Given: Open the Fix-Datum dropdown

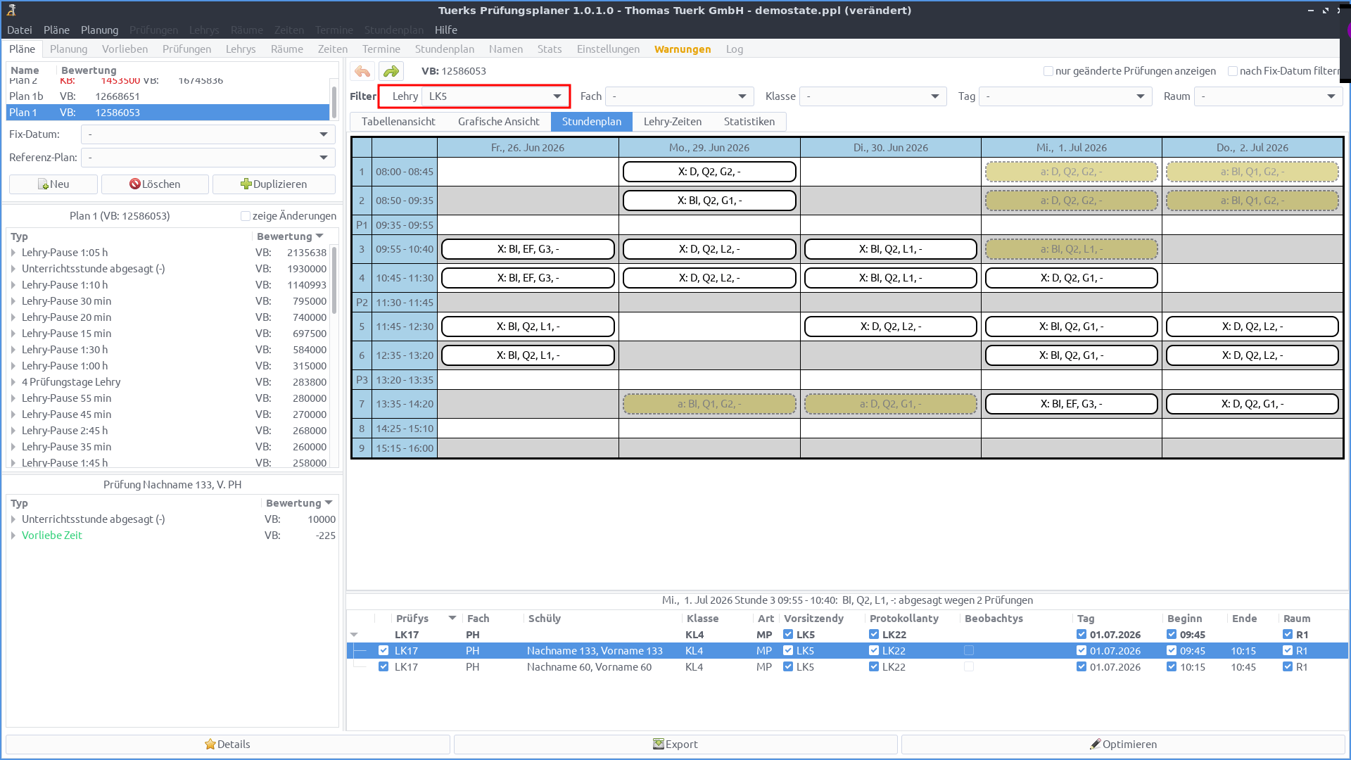Looking at the screenshot, I should pos(208,134).
